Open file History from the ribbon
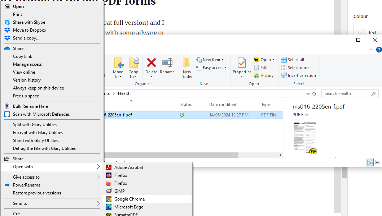Viewport: 382px width, 216px height. click(x=264, y=76)
